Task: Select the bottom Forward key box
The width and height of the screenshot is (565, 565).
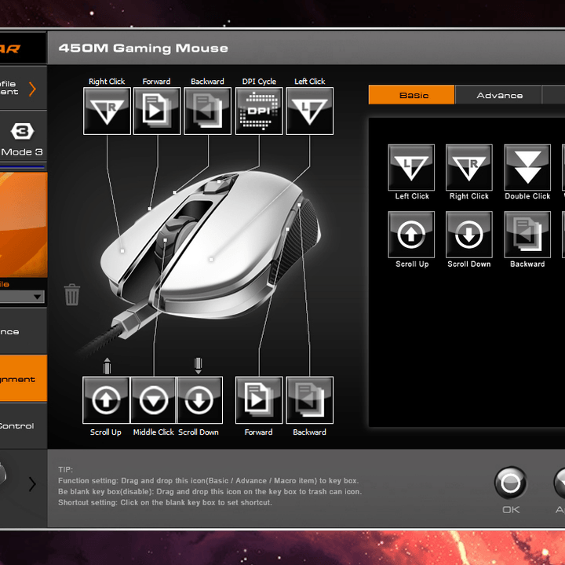Action: pyautogui.click(x=259, y=400)
